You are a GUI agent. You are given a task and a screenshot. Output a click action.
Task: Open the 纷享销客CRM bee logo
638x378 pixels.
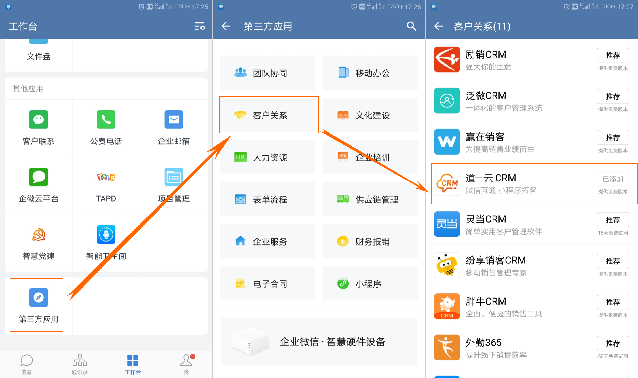(x=447, y=265)
